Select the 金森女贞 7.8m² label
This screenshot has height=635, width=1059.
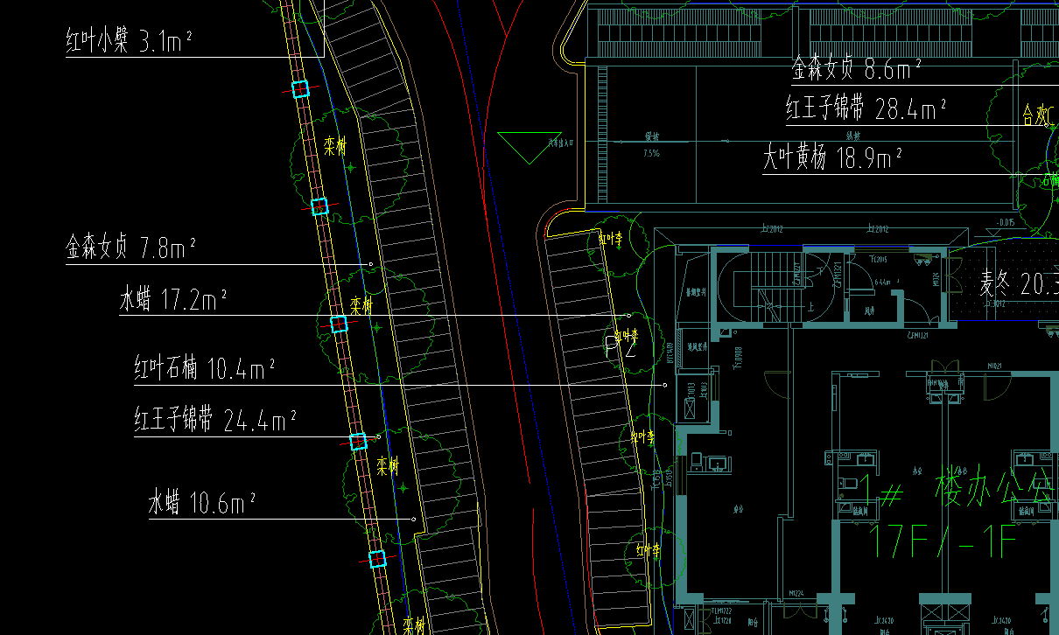(x=130, y=248)
